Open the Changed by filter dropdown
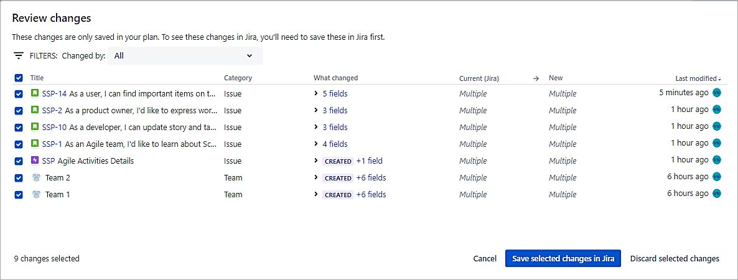 point(185,55)
